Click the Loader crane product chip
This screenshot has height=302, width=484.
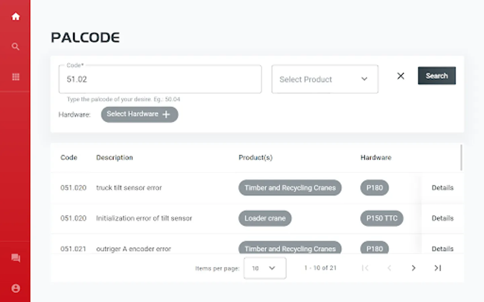(x=265, y=218)
